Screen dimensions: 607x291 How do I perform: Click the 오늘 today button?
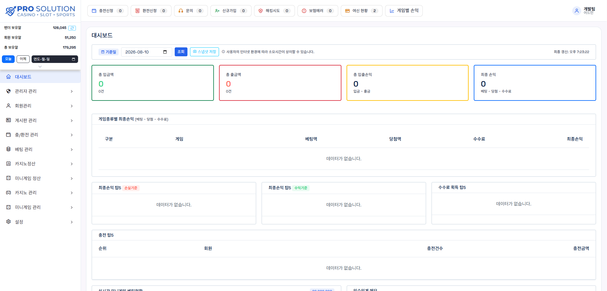(x=8, y=59)
